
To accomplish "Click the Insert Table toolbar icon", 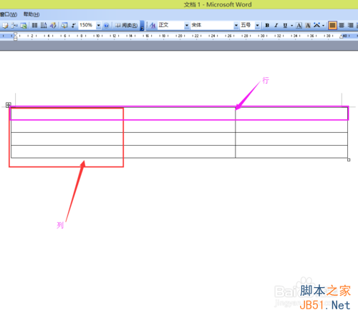I will tap(14, 25).
